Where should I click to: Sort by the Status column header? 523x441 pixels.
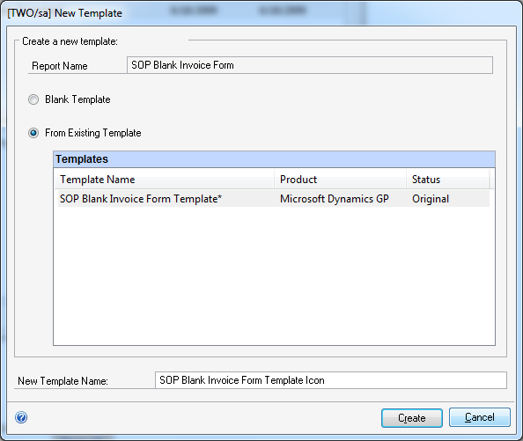(x=448, y=180)
